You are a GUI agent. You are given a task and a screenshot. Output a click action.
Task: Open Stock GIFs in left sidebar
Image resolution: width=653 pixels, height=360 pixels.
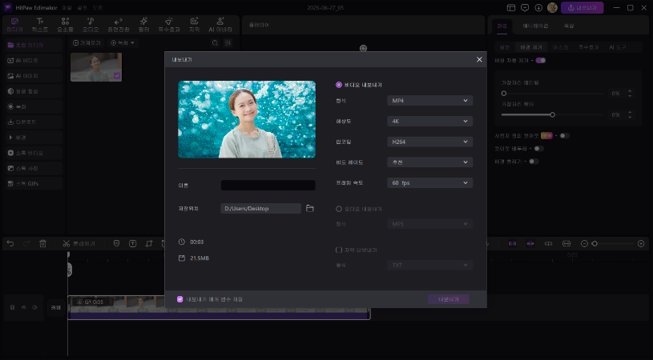click(34, 183)
